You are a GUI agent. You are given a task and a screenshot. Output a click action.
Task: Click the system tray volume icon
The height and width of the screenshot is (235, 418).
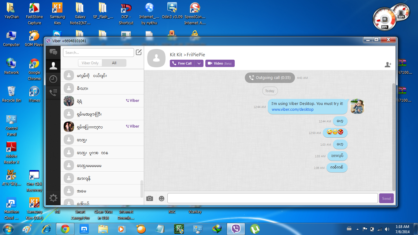tap(387, 229)
